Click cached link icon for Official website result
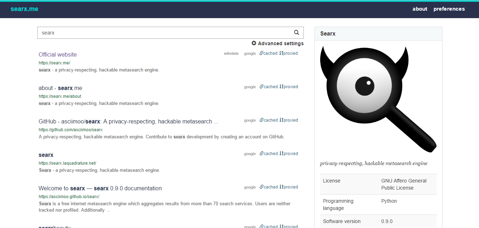479x228 pixels. click(262, 53)
